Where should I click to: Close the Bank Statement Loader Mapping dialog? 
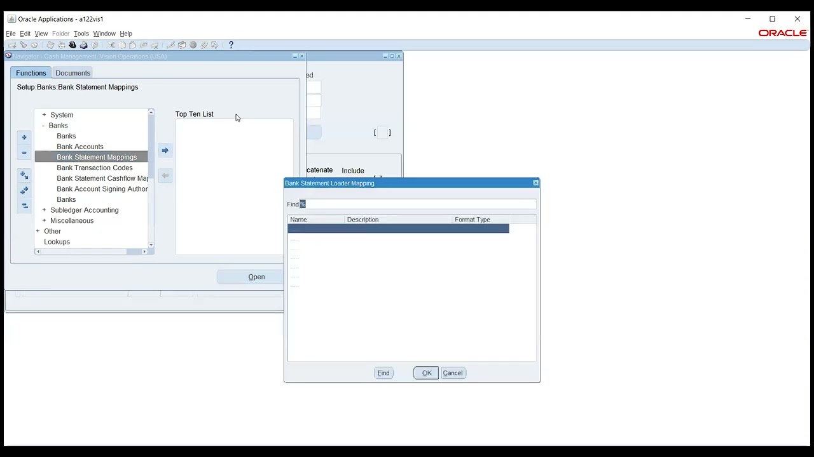(x=535, y=183)
